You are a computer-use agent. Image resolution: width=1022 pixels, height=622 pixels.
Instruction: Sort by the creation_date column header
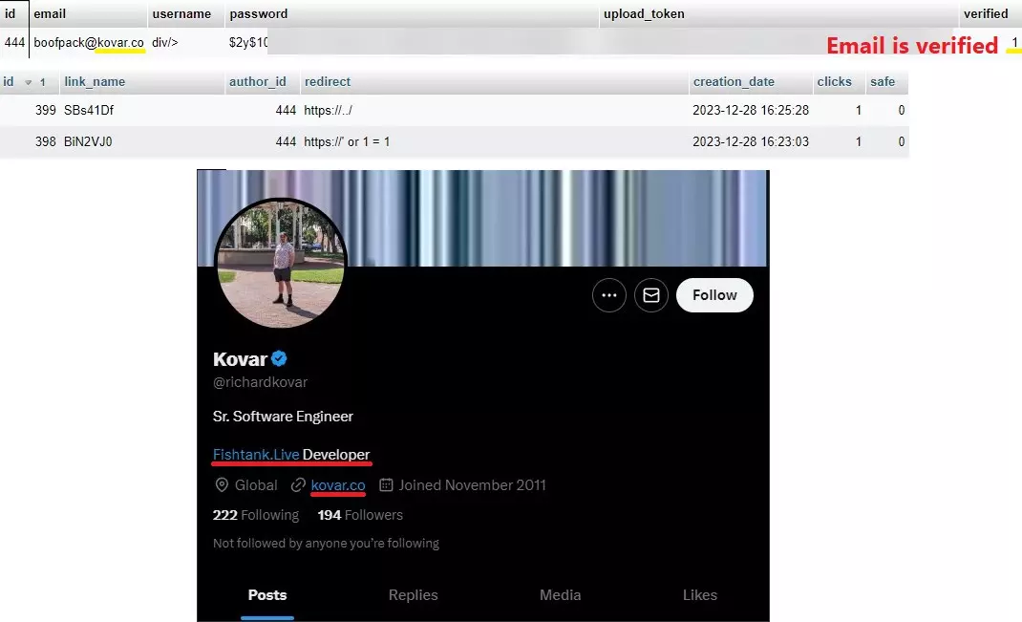point(734,81)
